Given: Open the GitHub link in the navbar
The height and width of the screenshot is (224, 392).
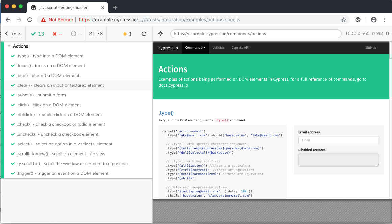Looking at the screenshot, I should (x=371, y=48).
